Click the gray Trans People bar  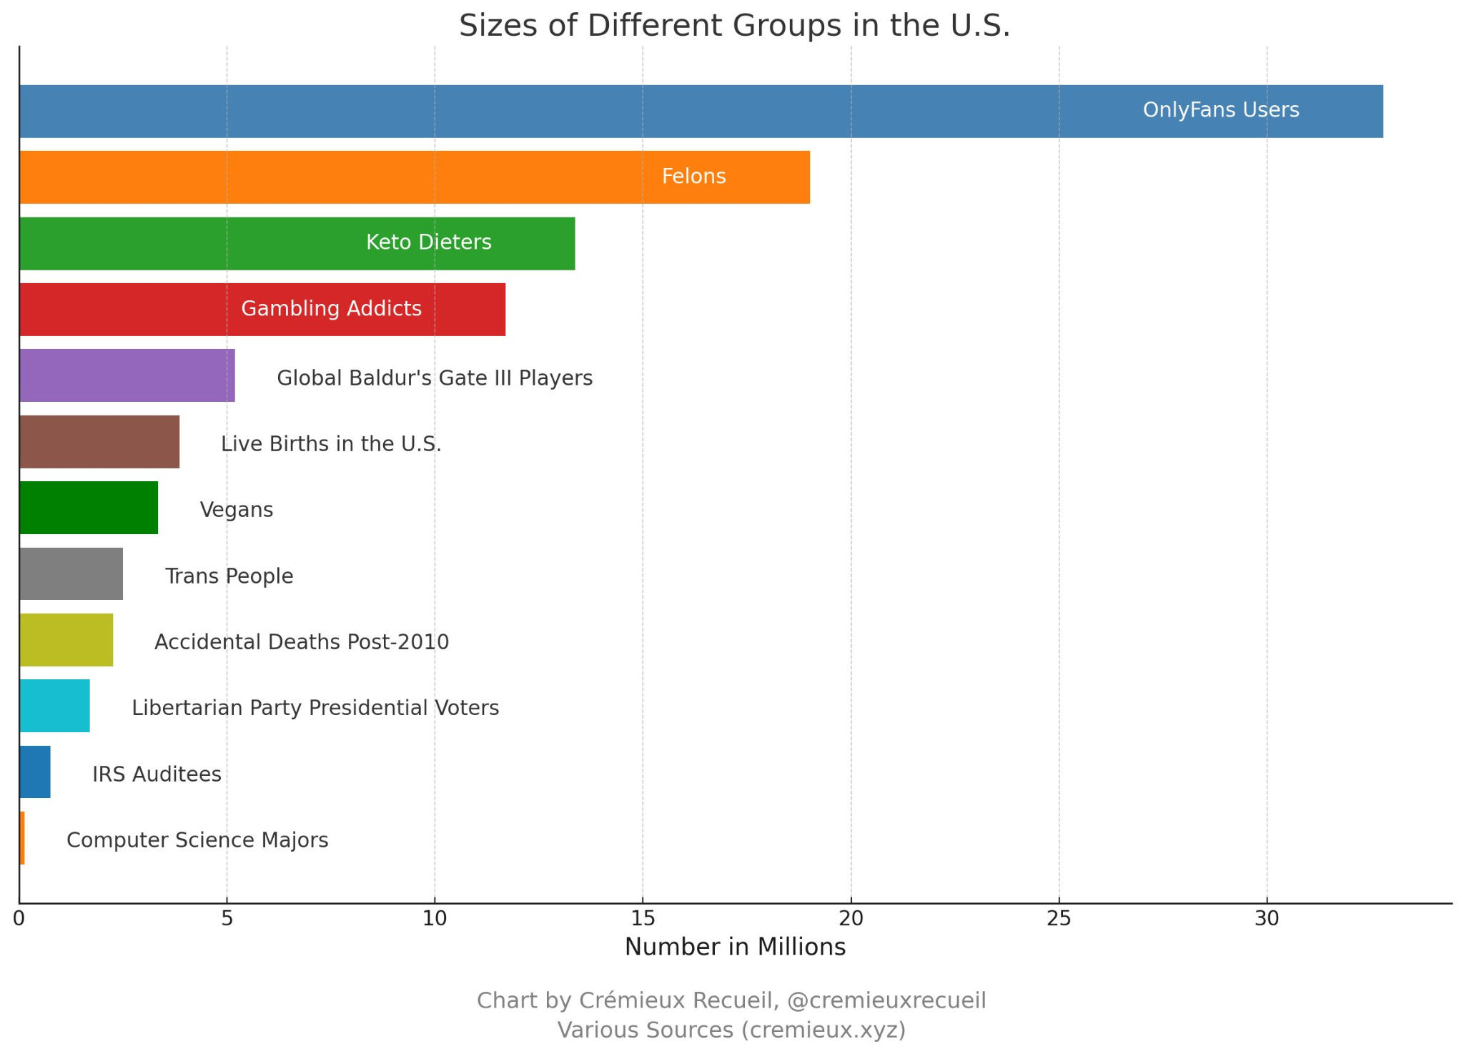(71, 574)
